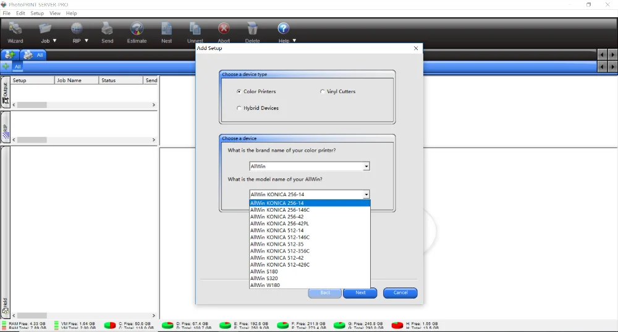Choose AllWin KONICA 512-14 option

point(310,231)
